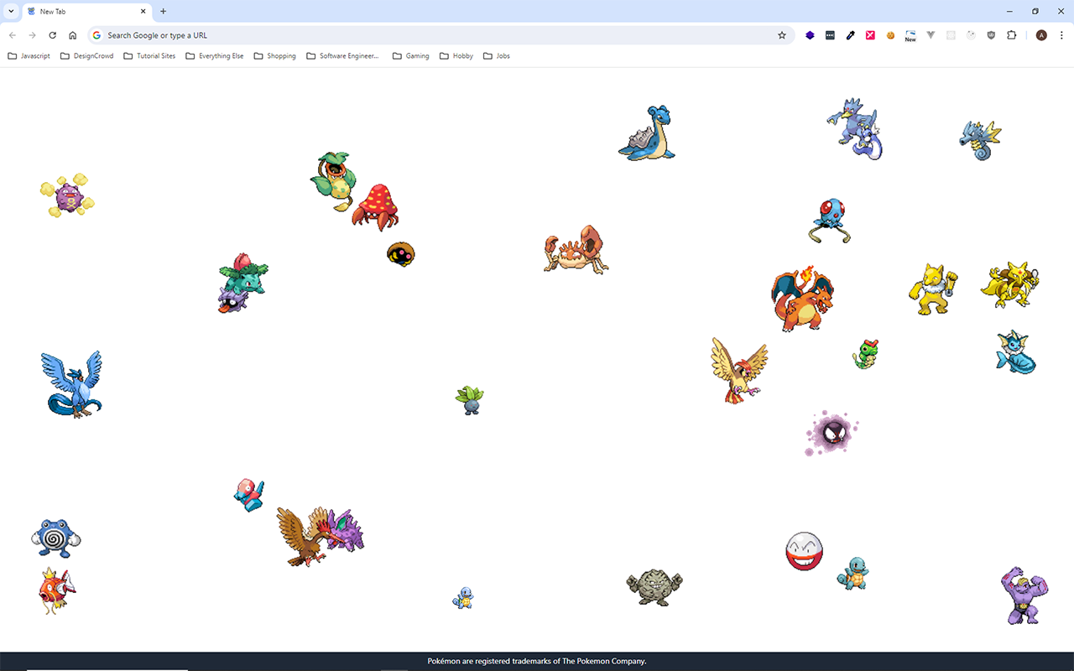Select the eyedropper extension icon
The height and width of the screenshot is (671, 1074).
tap(850, 35)
